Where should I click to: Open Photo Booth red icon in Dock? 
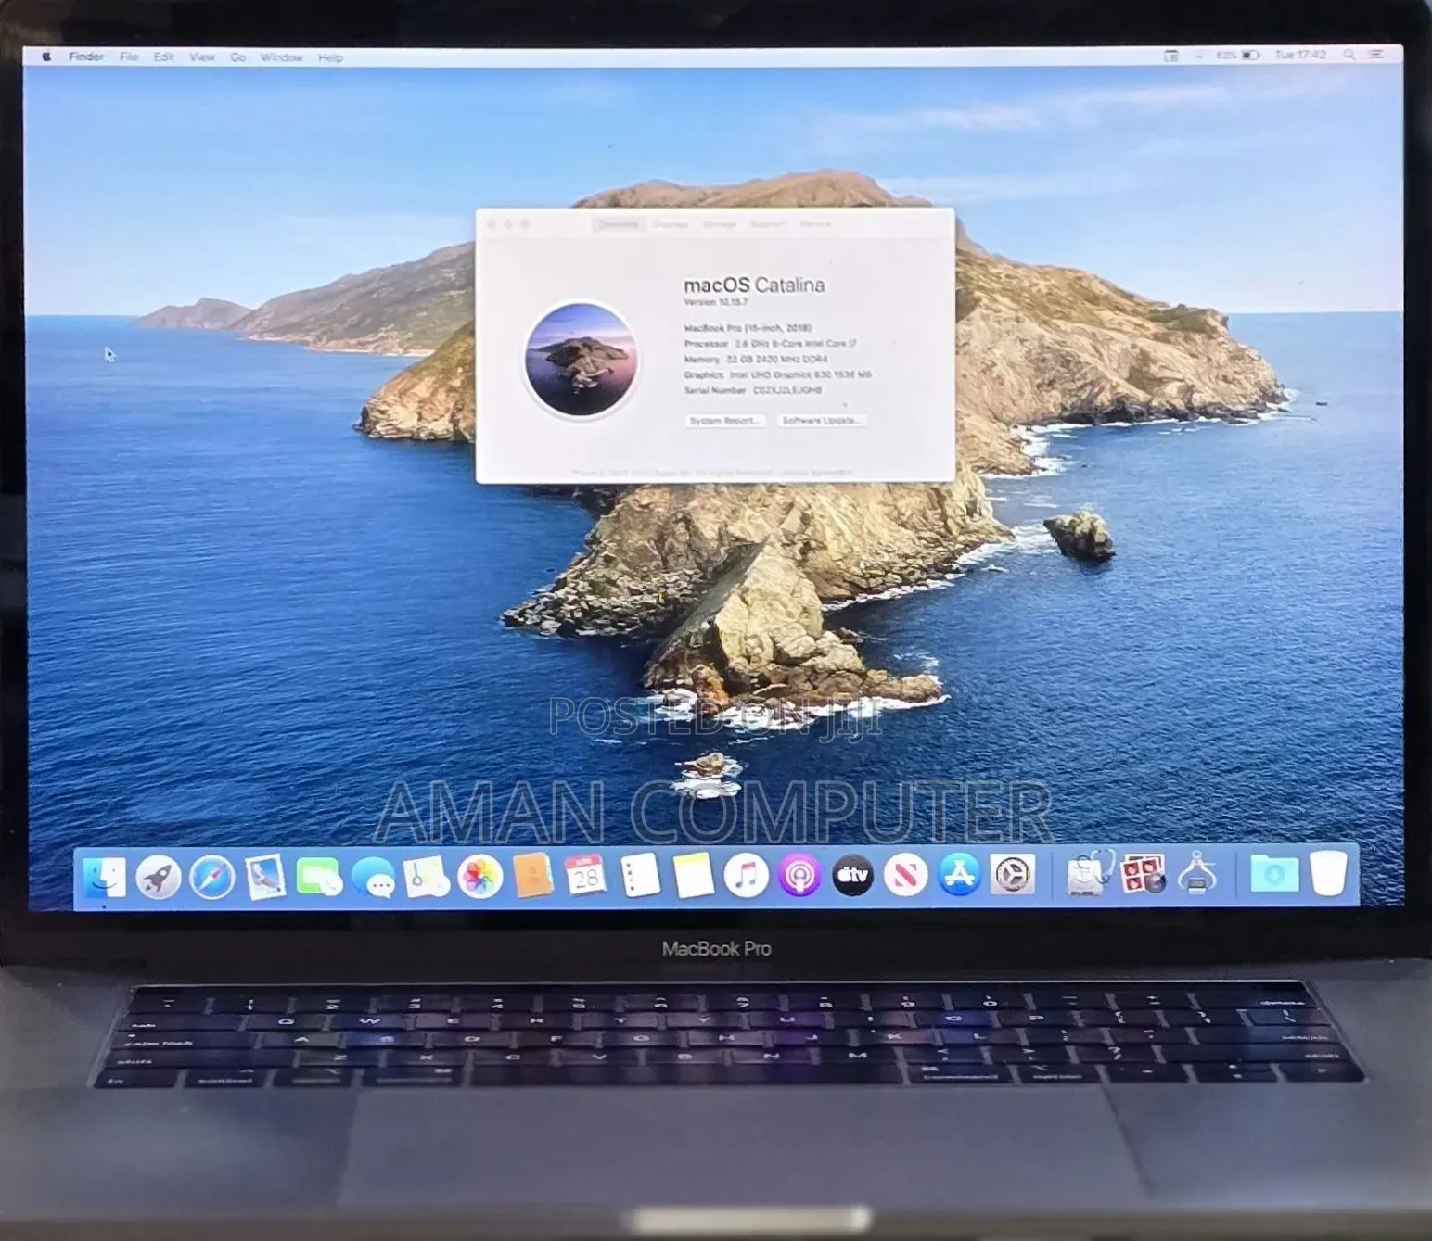tap(1143, 875)
